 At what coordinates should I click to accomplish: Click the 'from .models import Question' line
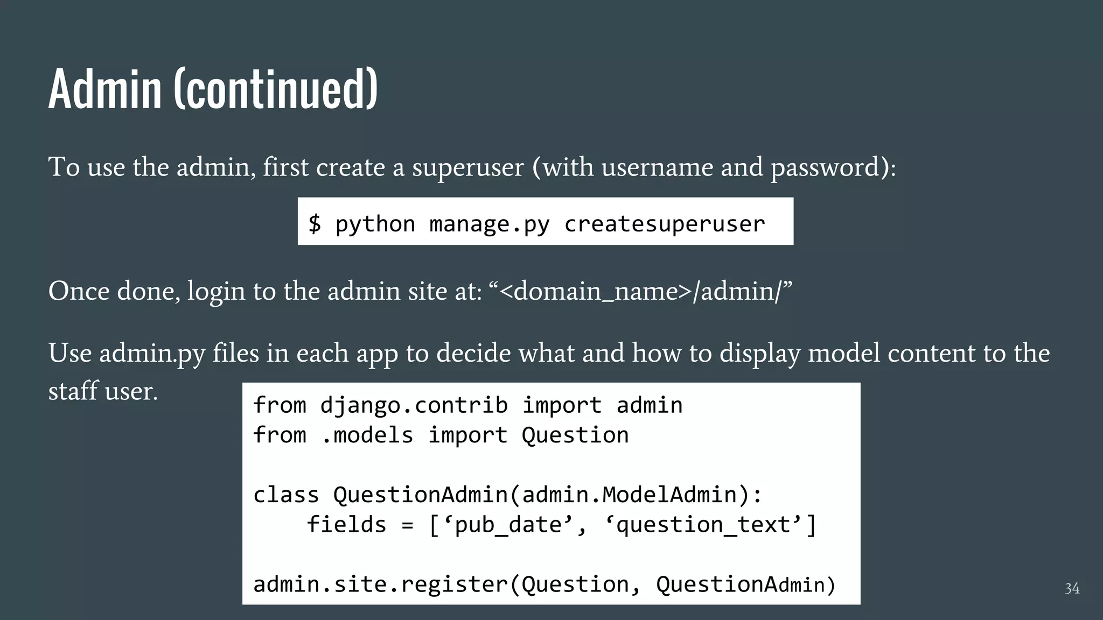(441, 435)
